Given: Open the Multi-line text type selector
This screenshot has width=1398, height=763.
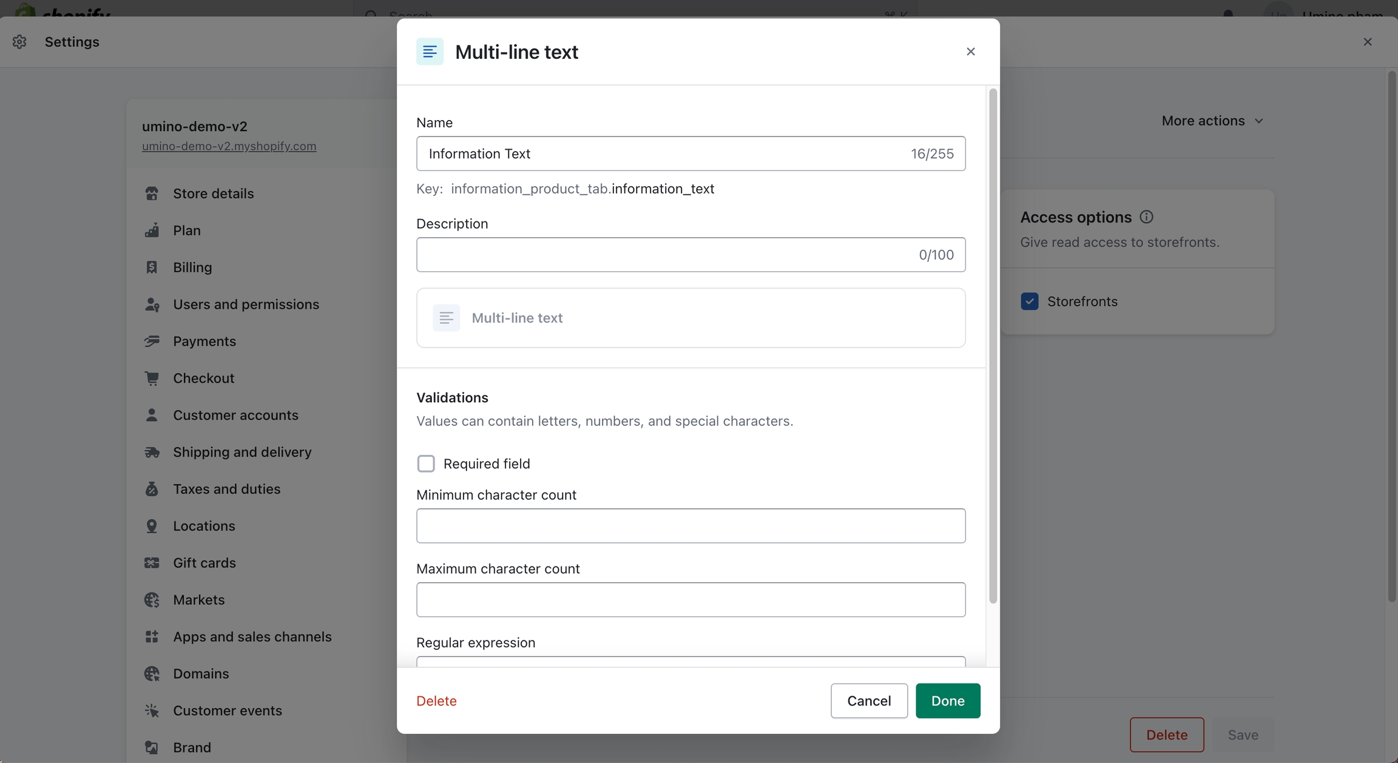Looking at the screenshot, I should pyautogui.click(x=691, y=318).
